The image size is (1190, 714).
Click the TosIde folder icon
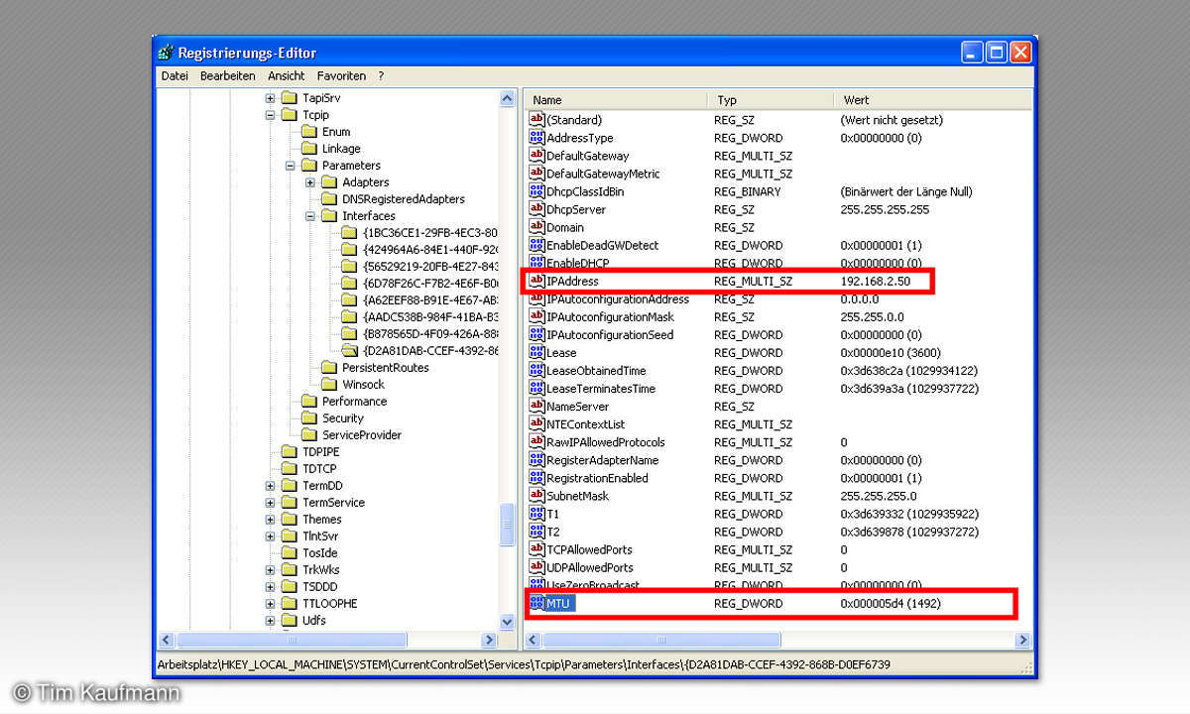289,553
